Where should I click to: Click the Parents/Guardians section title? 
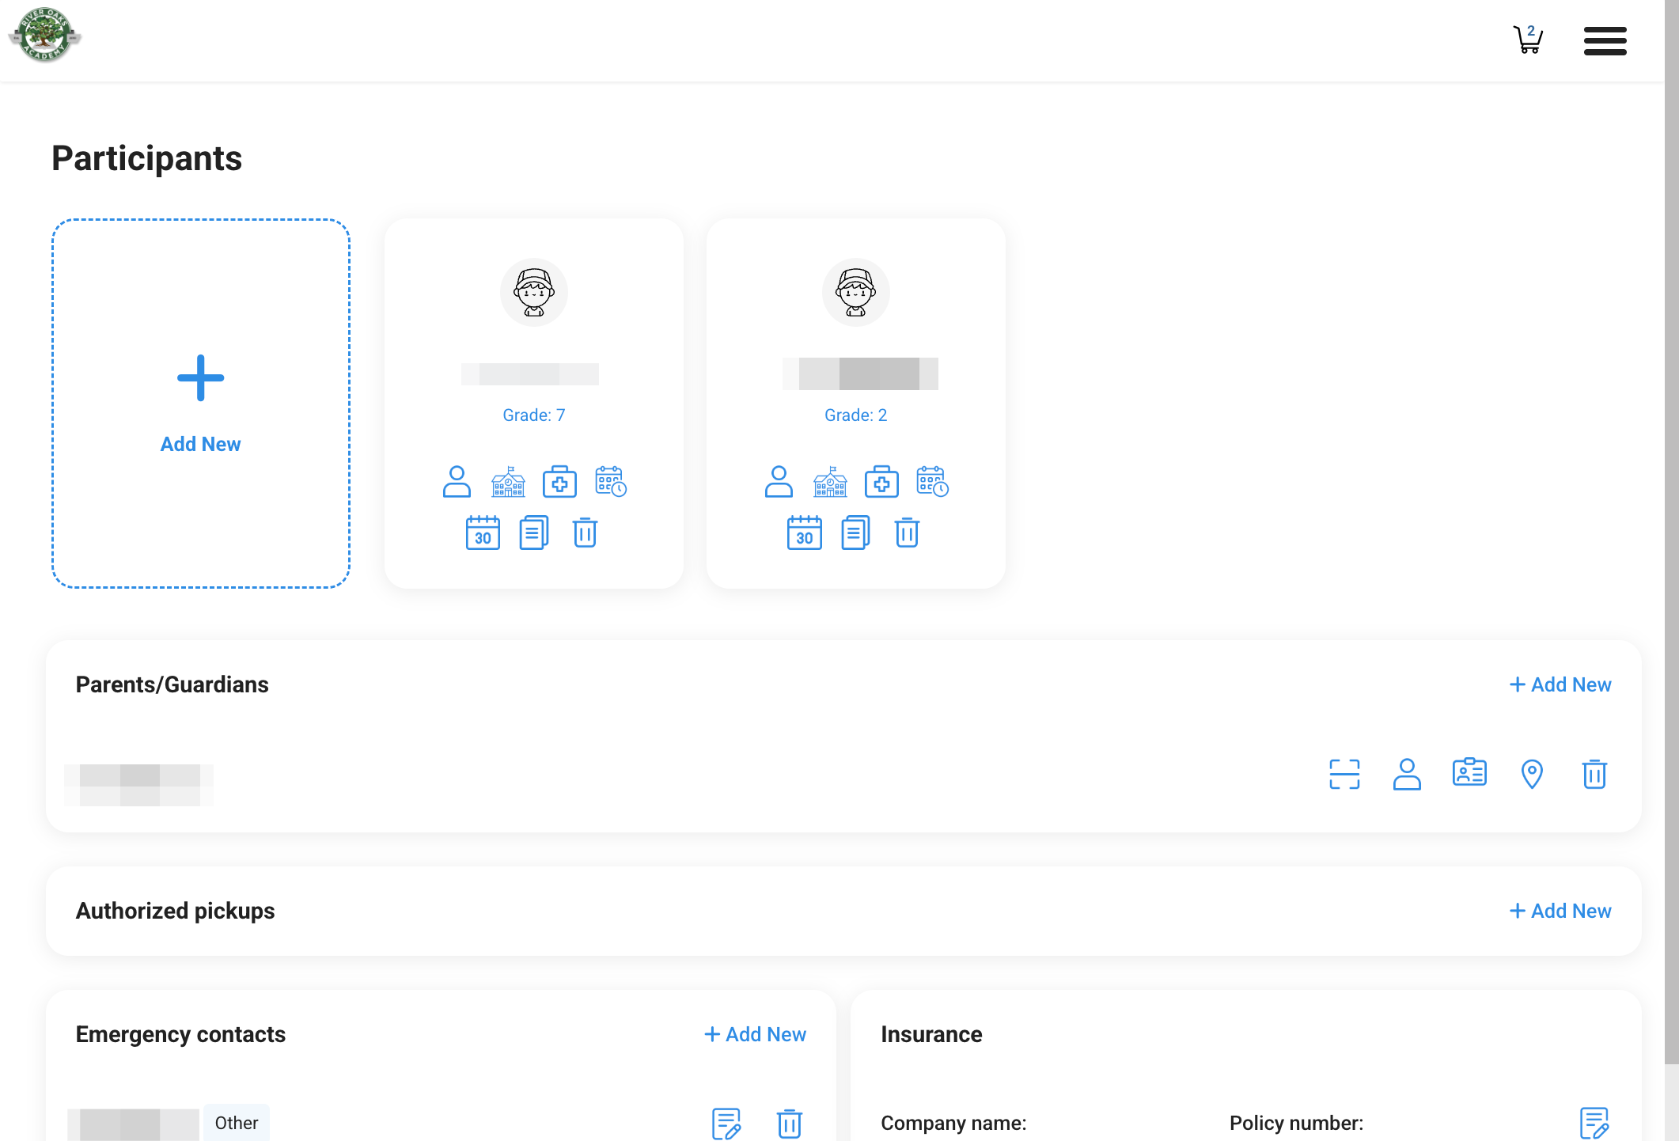tap(172, 684)
